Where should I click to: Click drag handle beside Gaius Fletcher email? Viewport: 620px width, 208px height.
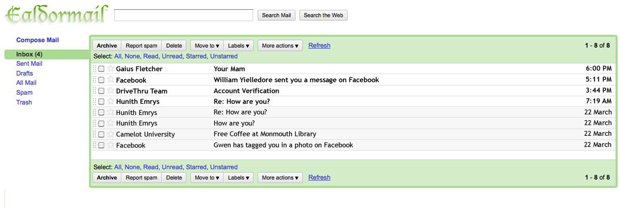(94, 69)
